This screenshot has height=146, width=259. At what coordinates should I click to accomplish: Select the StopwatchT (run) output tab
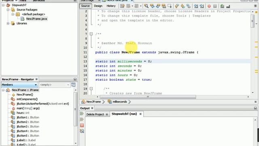point(124,114)
